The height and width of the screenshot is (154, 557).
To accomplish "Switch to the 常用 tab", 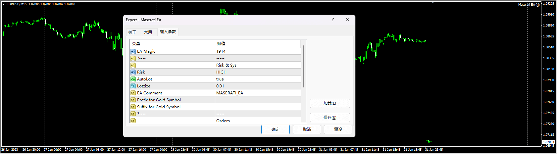I will pyautogui.click(x=148, y=32).
